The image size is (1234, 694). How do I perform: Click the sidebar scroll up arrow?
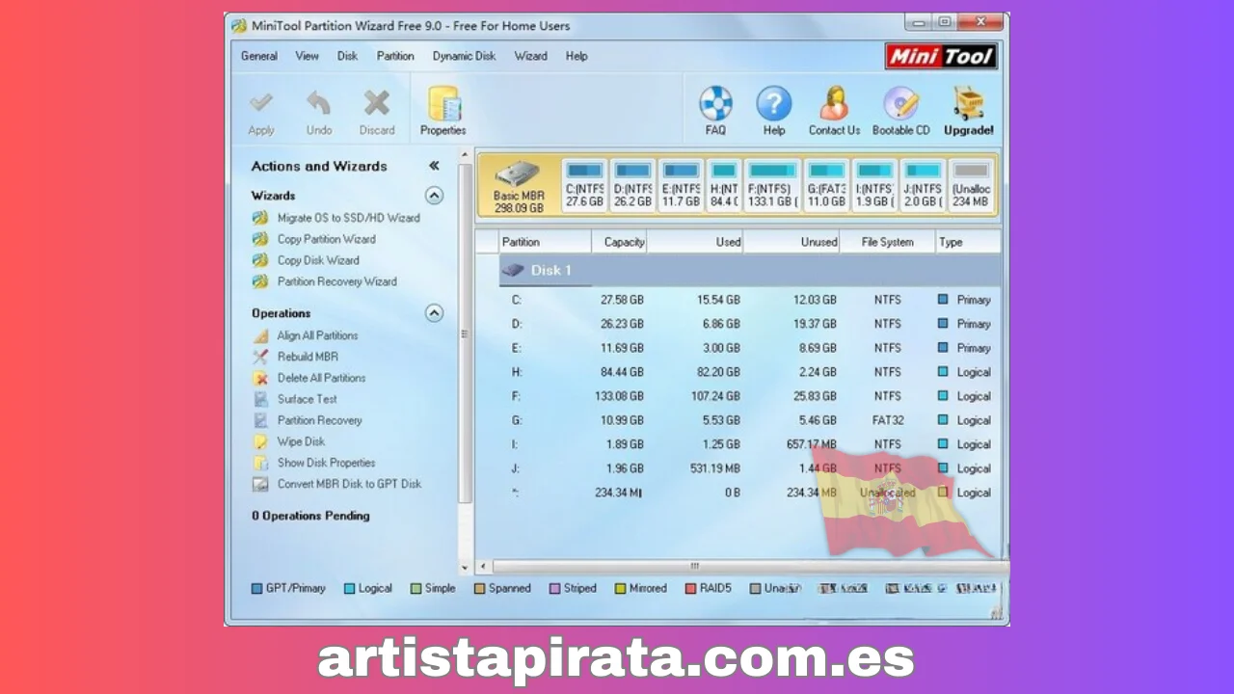pos(465,154)
